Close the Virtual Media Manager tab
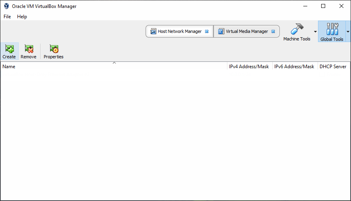 pyautogui.click(x=273, y=31)
